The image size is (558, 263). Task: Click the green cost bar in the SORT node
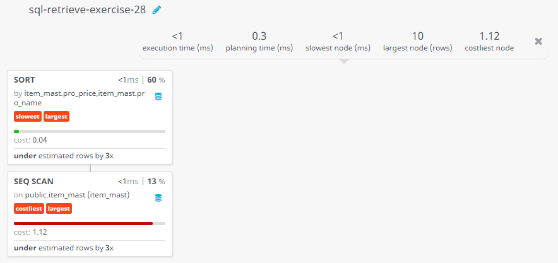(x=16, y=131)
